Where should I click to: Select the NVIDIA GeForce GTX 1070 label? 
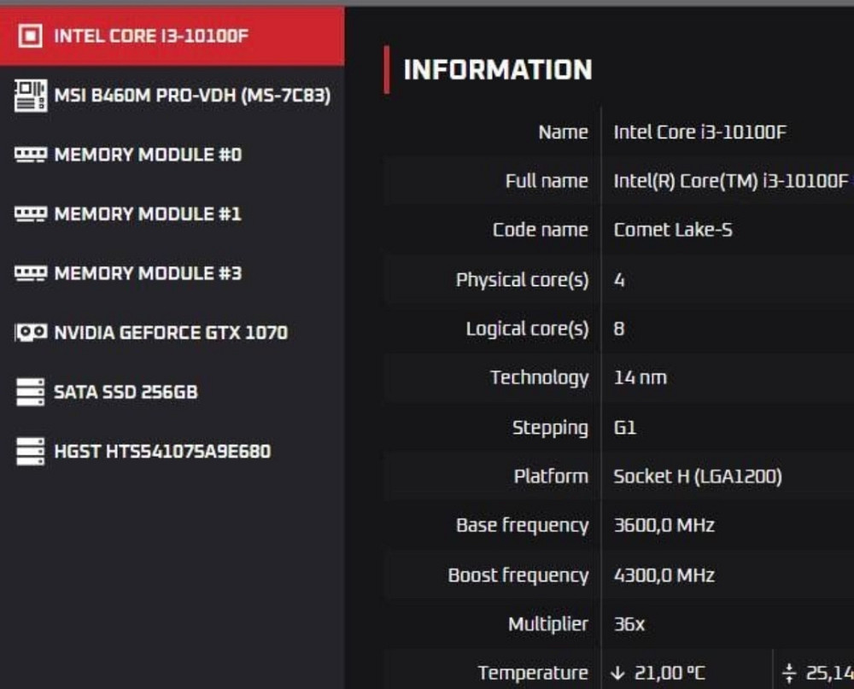coord(171,332)
